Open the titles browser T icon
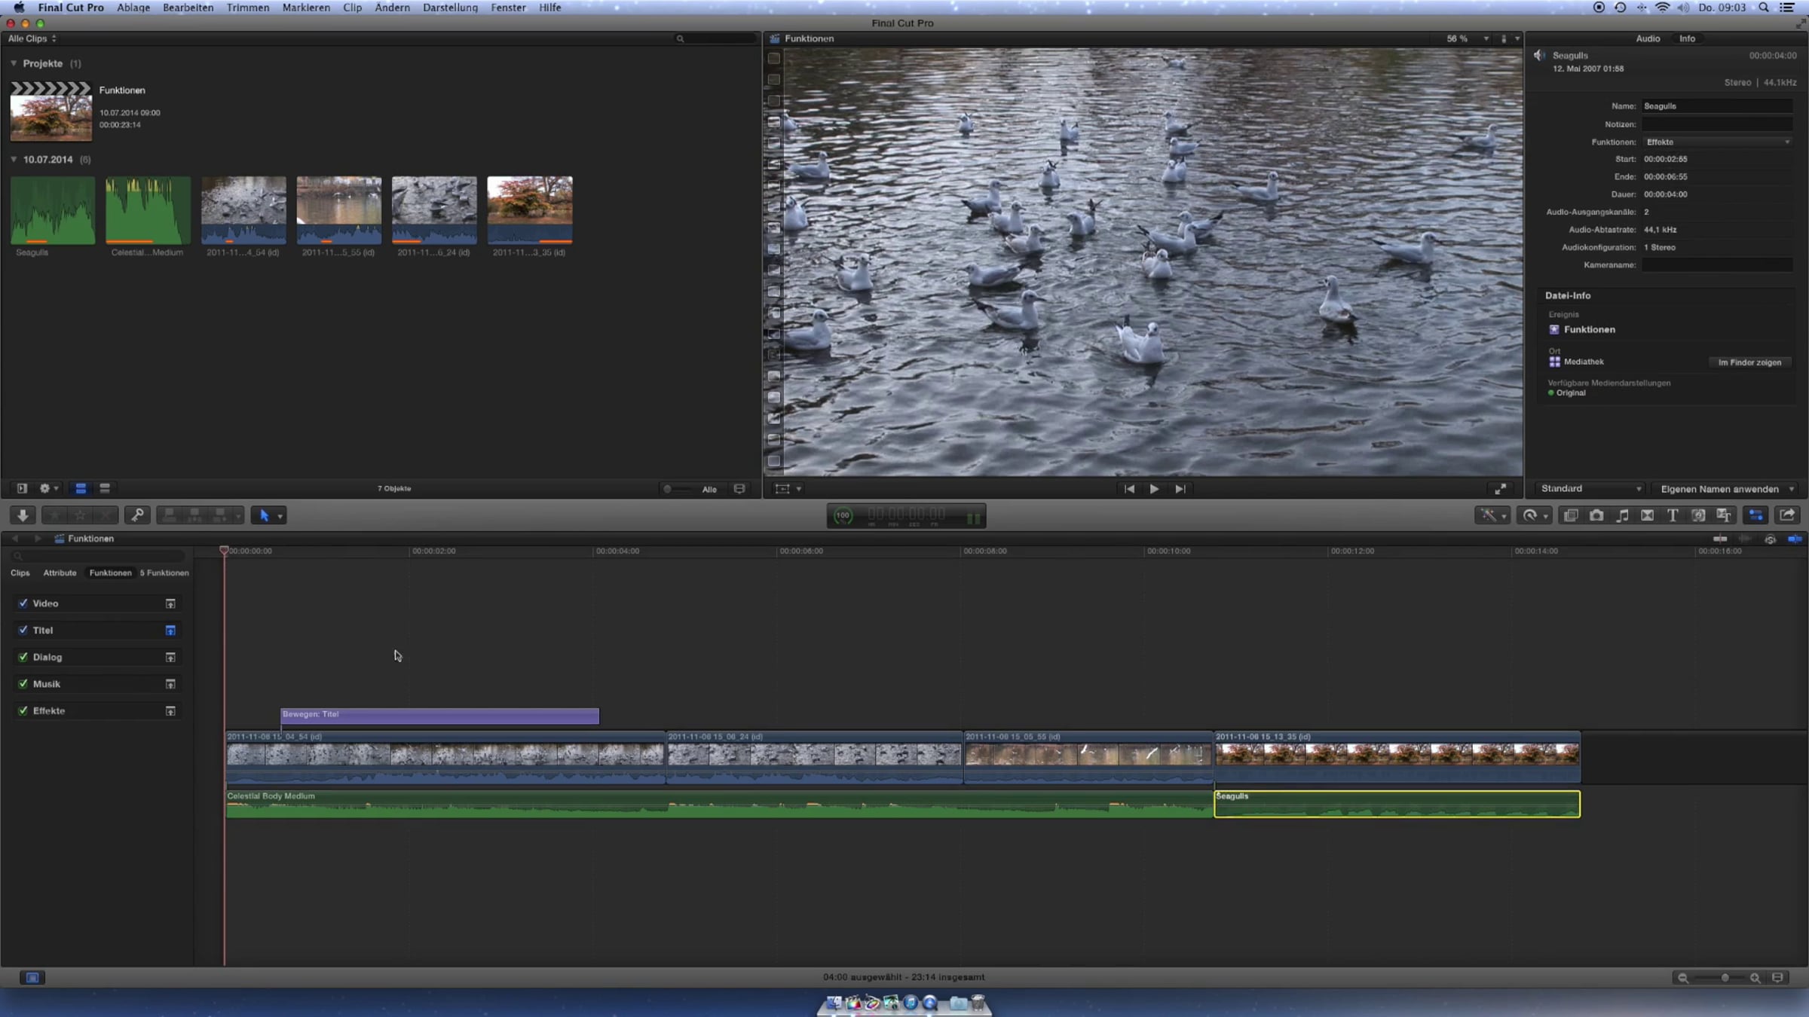 pos(1673,515)
